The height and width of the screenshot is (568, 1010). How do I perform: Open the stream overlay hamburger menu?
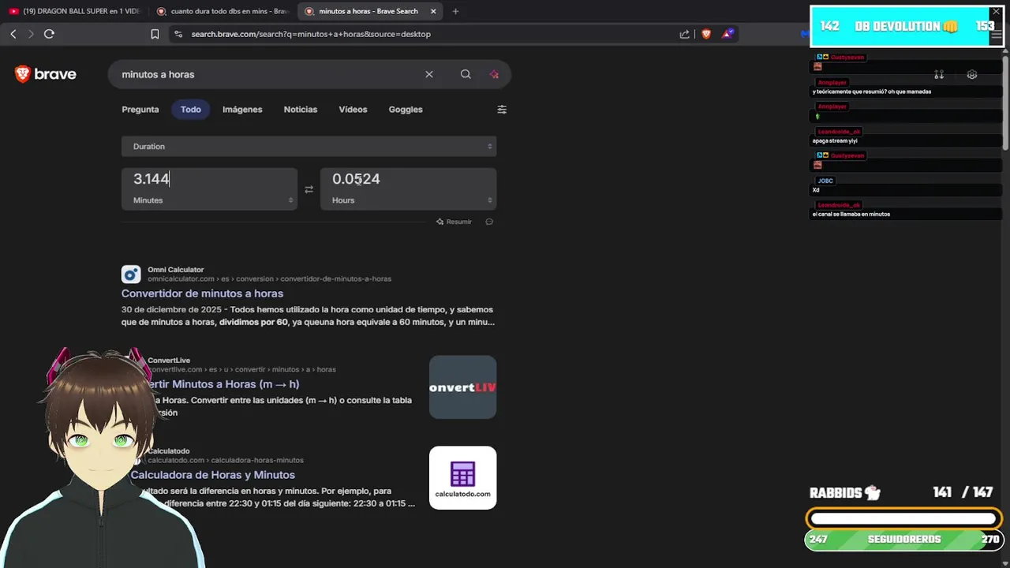(996, 35)
